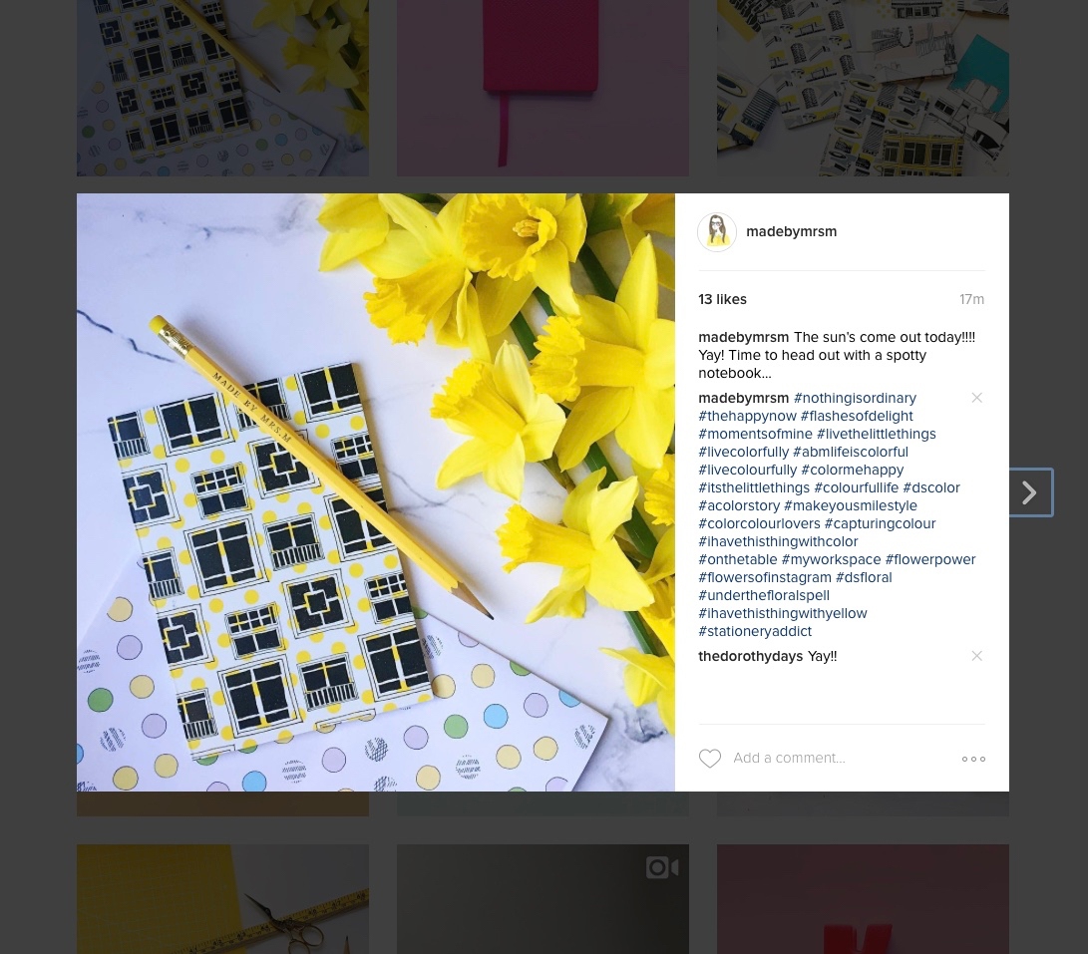Open video post with camera icon
This screenshot has width=1088, height=954.
(x=543, y=899)
